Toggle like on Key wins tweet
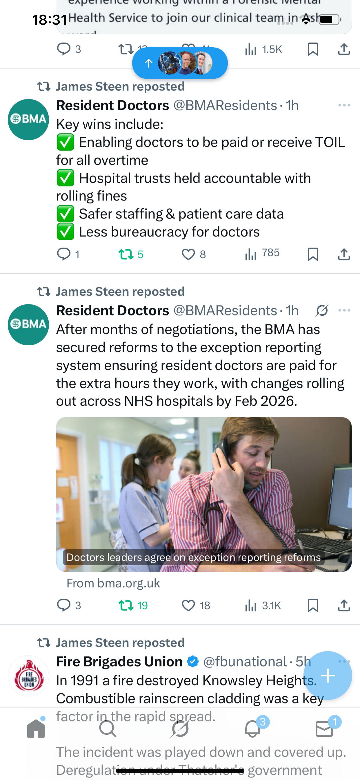Image resolution: width=360 pixels, height=780 pixels. [188, 254]
